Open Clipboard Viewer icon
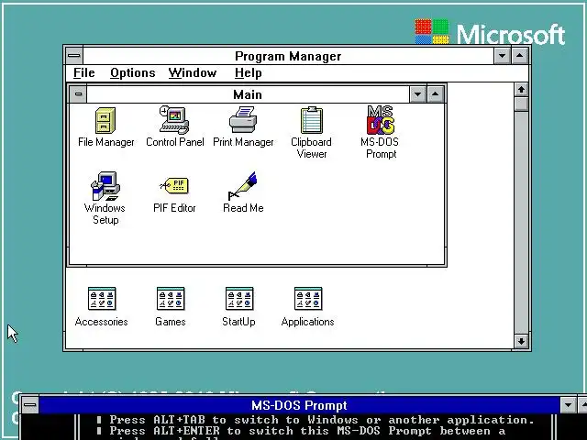The width and height of the screenshot is (587, 440). point(312,120)
